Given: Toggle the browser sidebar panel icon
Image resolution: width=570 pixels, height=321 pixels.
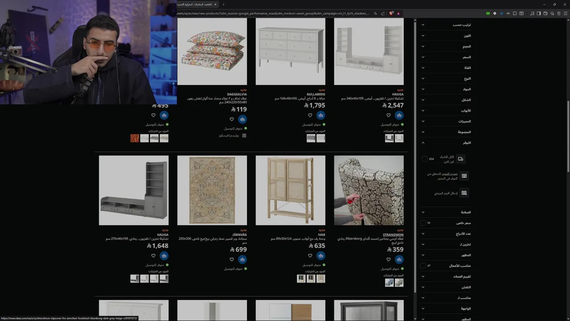Looking at the screenshot, I should point(538,13).
